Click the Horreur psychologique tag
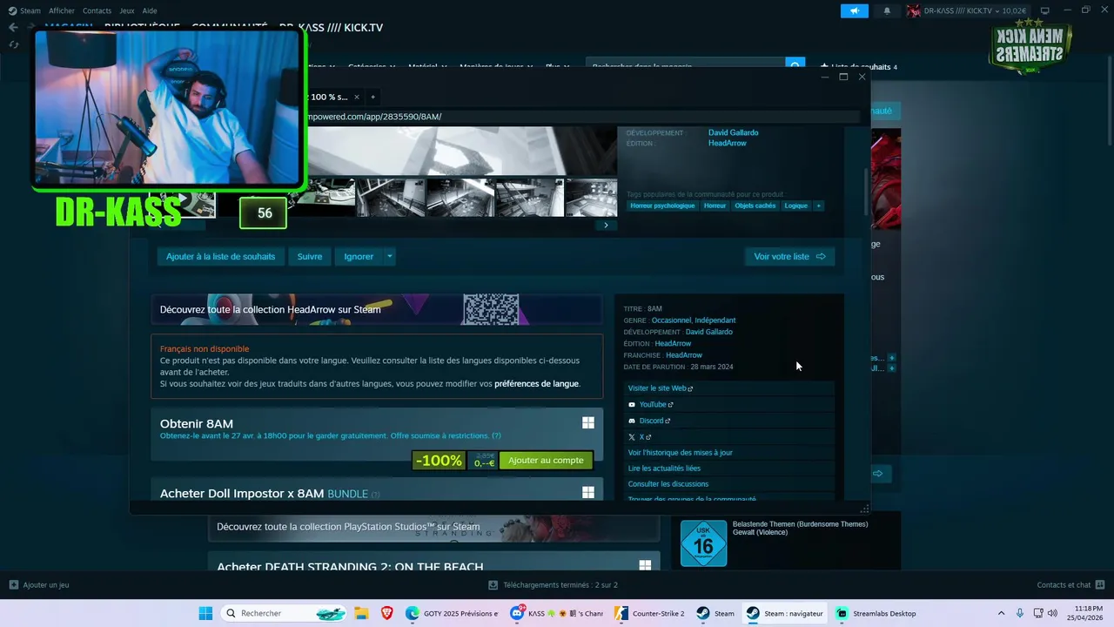 tap(662, 206)
